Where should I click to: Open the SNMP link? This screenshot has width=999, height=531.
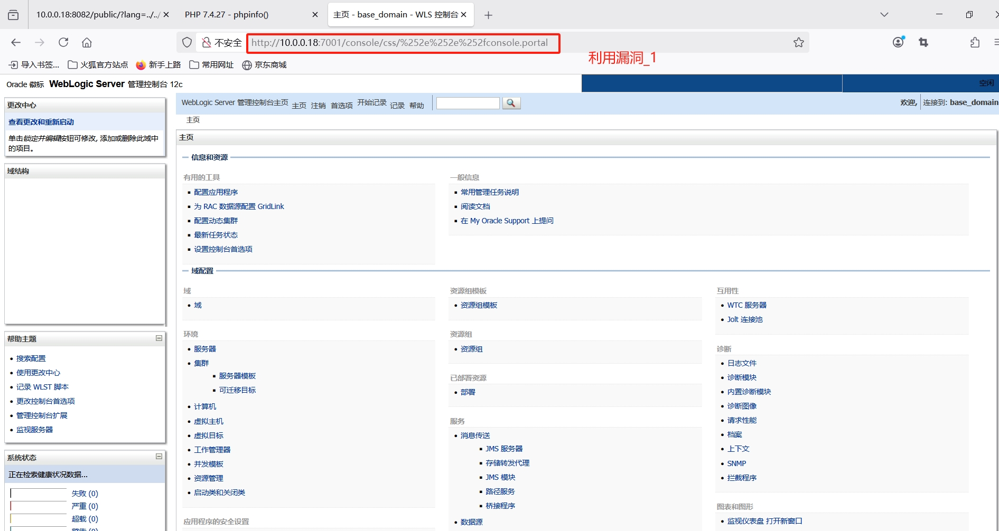click(x=736, y=463)
